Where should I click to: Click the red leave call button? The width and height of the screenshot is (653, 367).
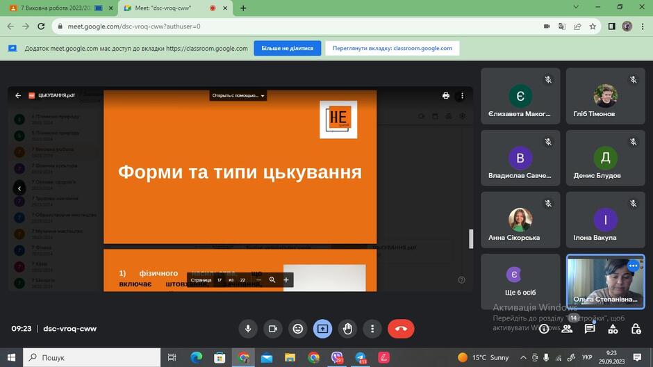tap(401, 329)
